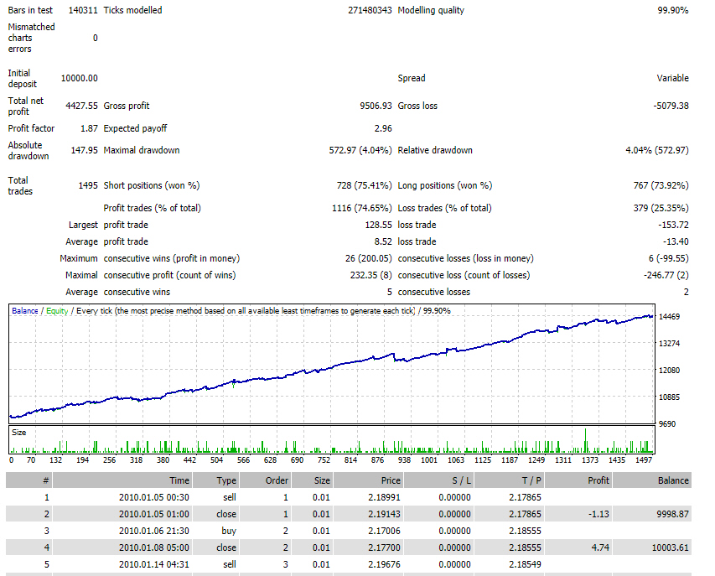715x576 pixels.
Task: Click the 752 trade axis label
Action: (324, 460)
